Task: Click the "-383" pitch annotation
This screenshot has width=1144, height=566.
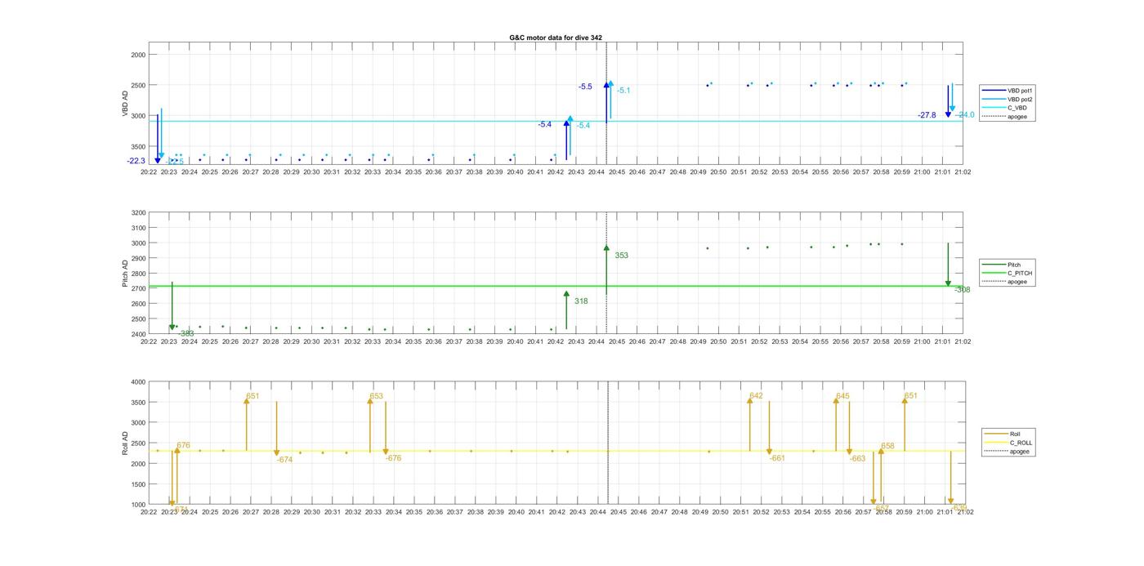Action: click(x=186, y=333)
